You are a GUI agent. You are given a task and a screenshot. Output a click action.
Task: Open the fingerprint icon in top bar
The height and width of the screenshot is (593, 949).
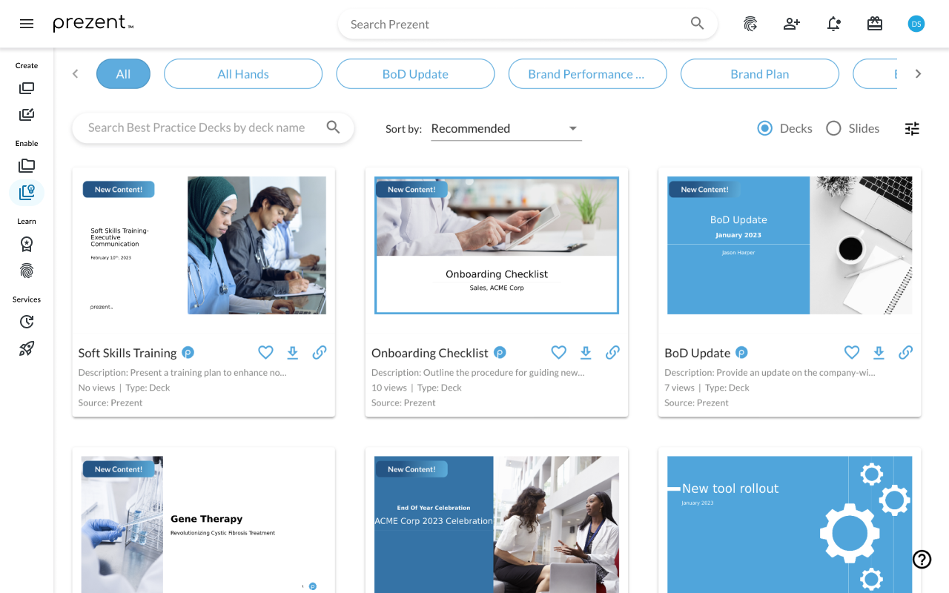pyautogui.click(x=750, y=24)
